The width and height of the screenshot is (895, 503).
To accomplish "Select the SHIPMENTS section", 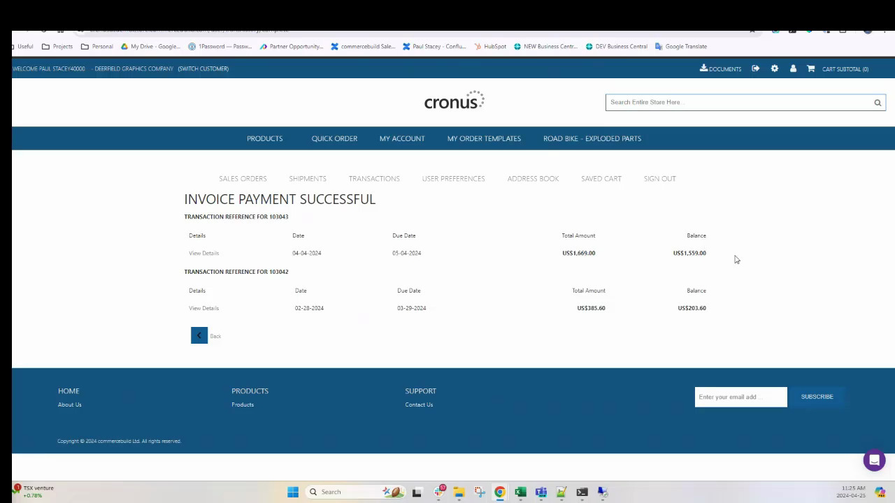I will pos(308,178).
